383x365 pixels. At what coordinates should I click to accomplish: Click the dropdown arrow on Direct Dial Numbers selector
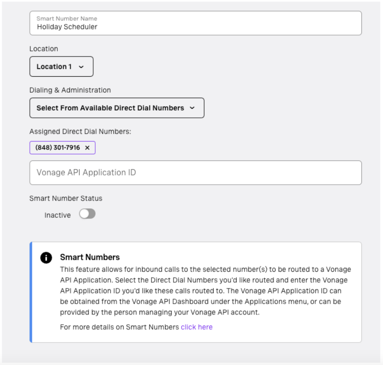pyautogui.click(x=193, y=108)
